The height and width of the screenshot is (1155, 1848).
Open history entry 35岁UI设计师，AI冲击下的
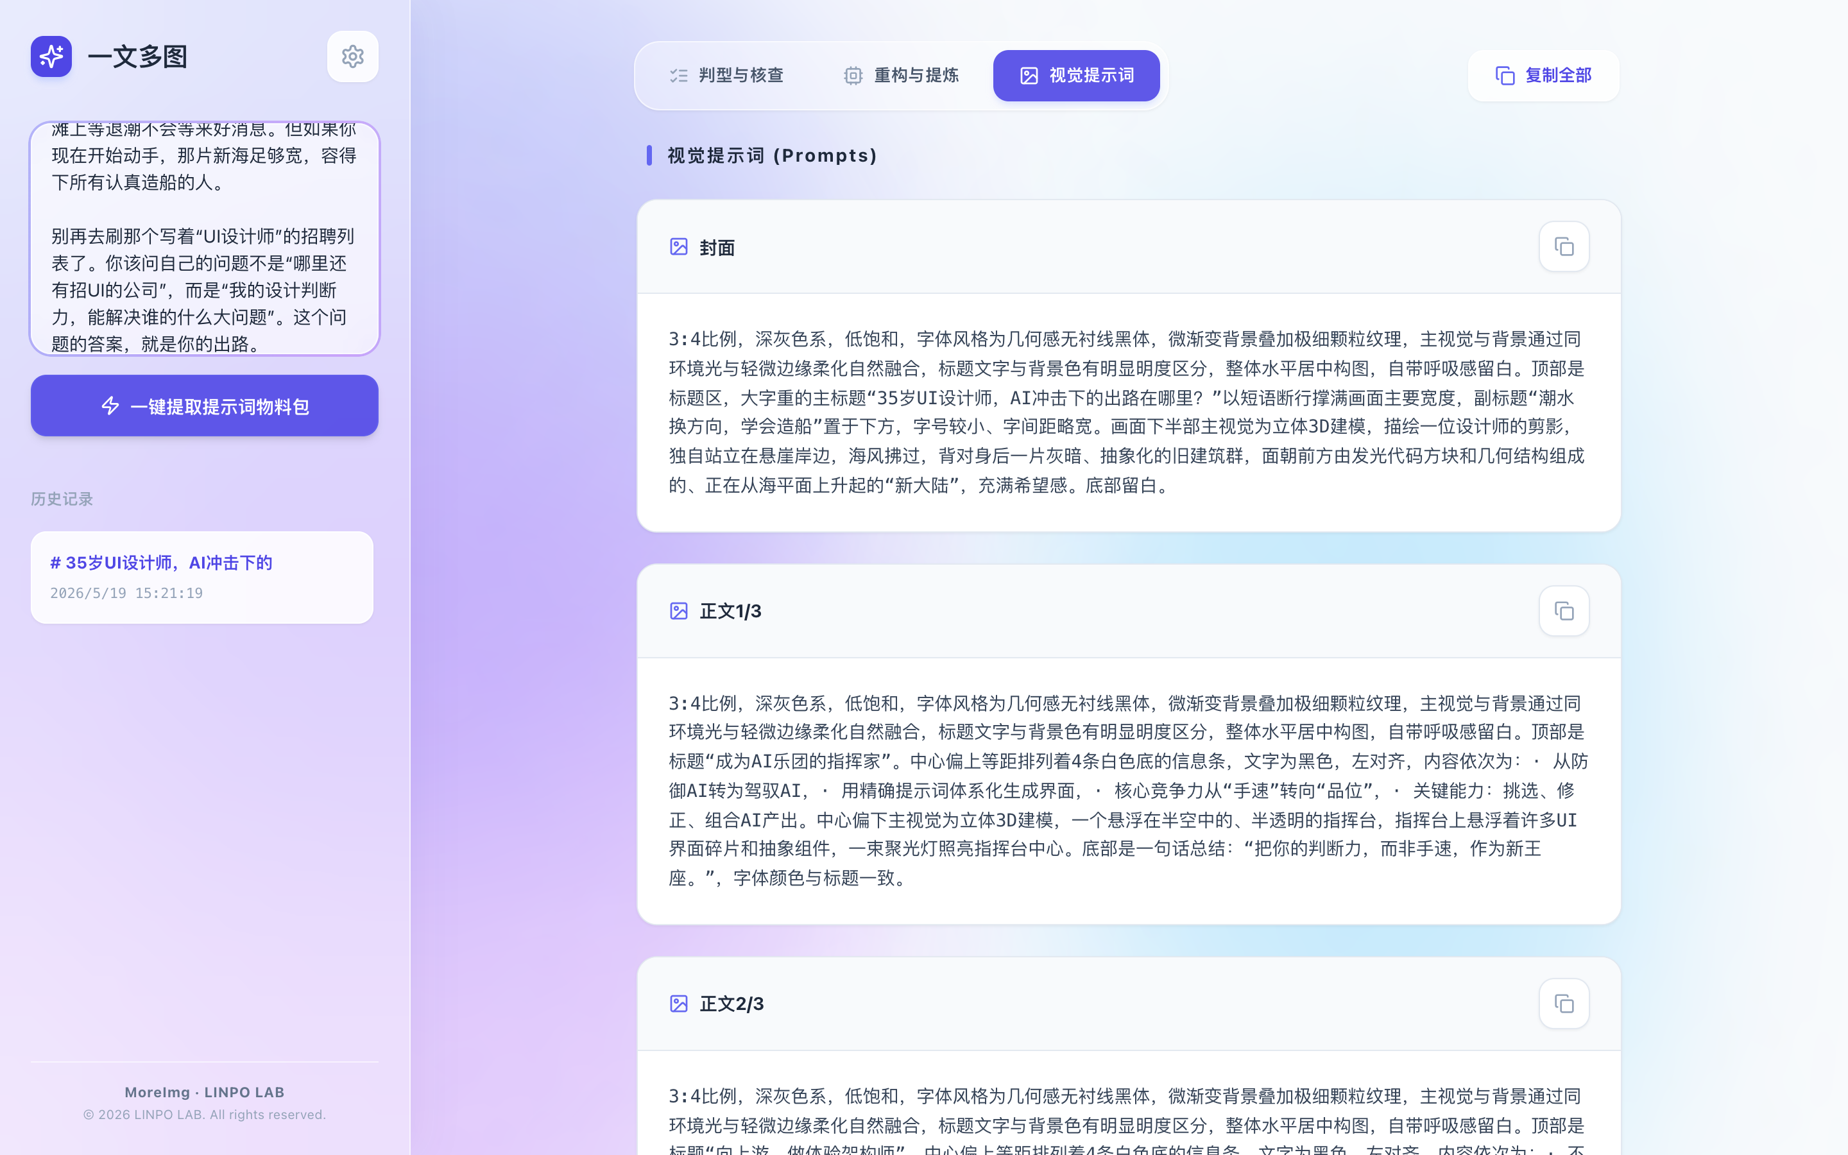click(x=201, y=577)
